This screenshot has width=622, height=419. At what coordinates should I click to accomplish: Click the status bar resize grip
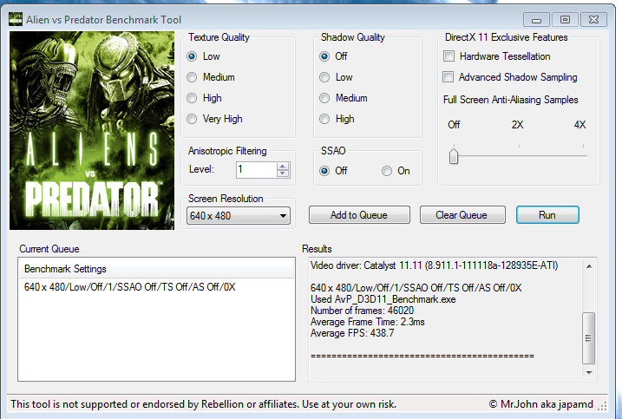click(x=603, y=406)
